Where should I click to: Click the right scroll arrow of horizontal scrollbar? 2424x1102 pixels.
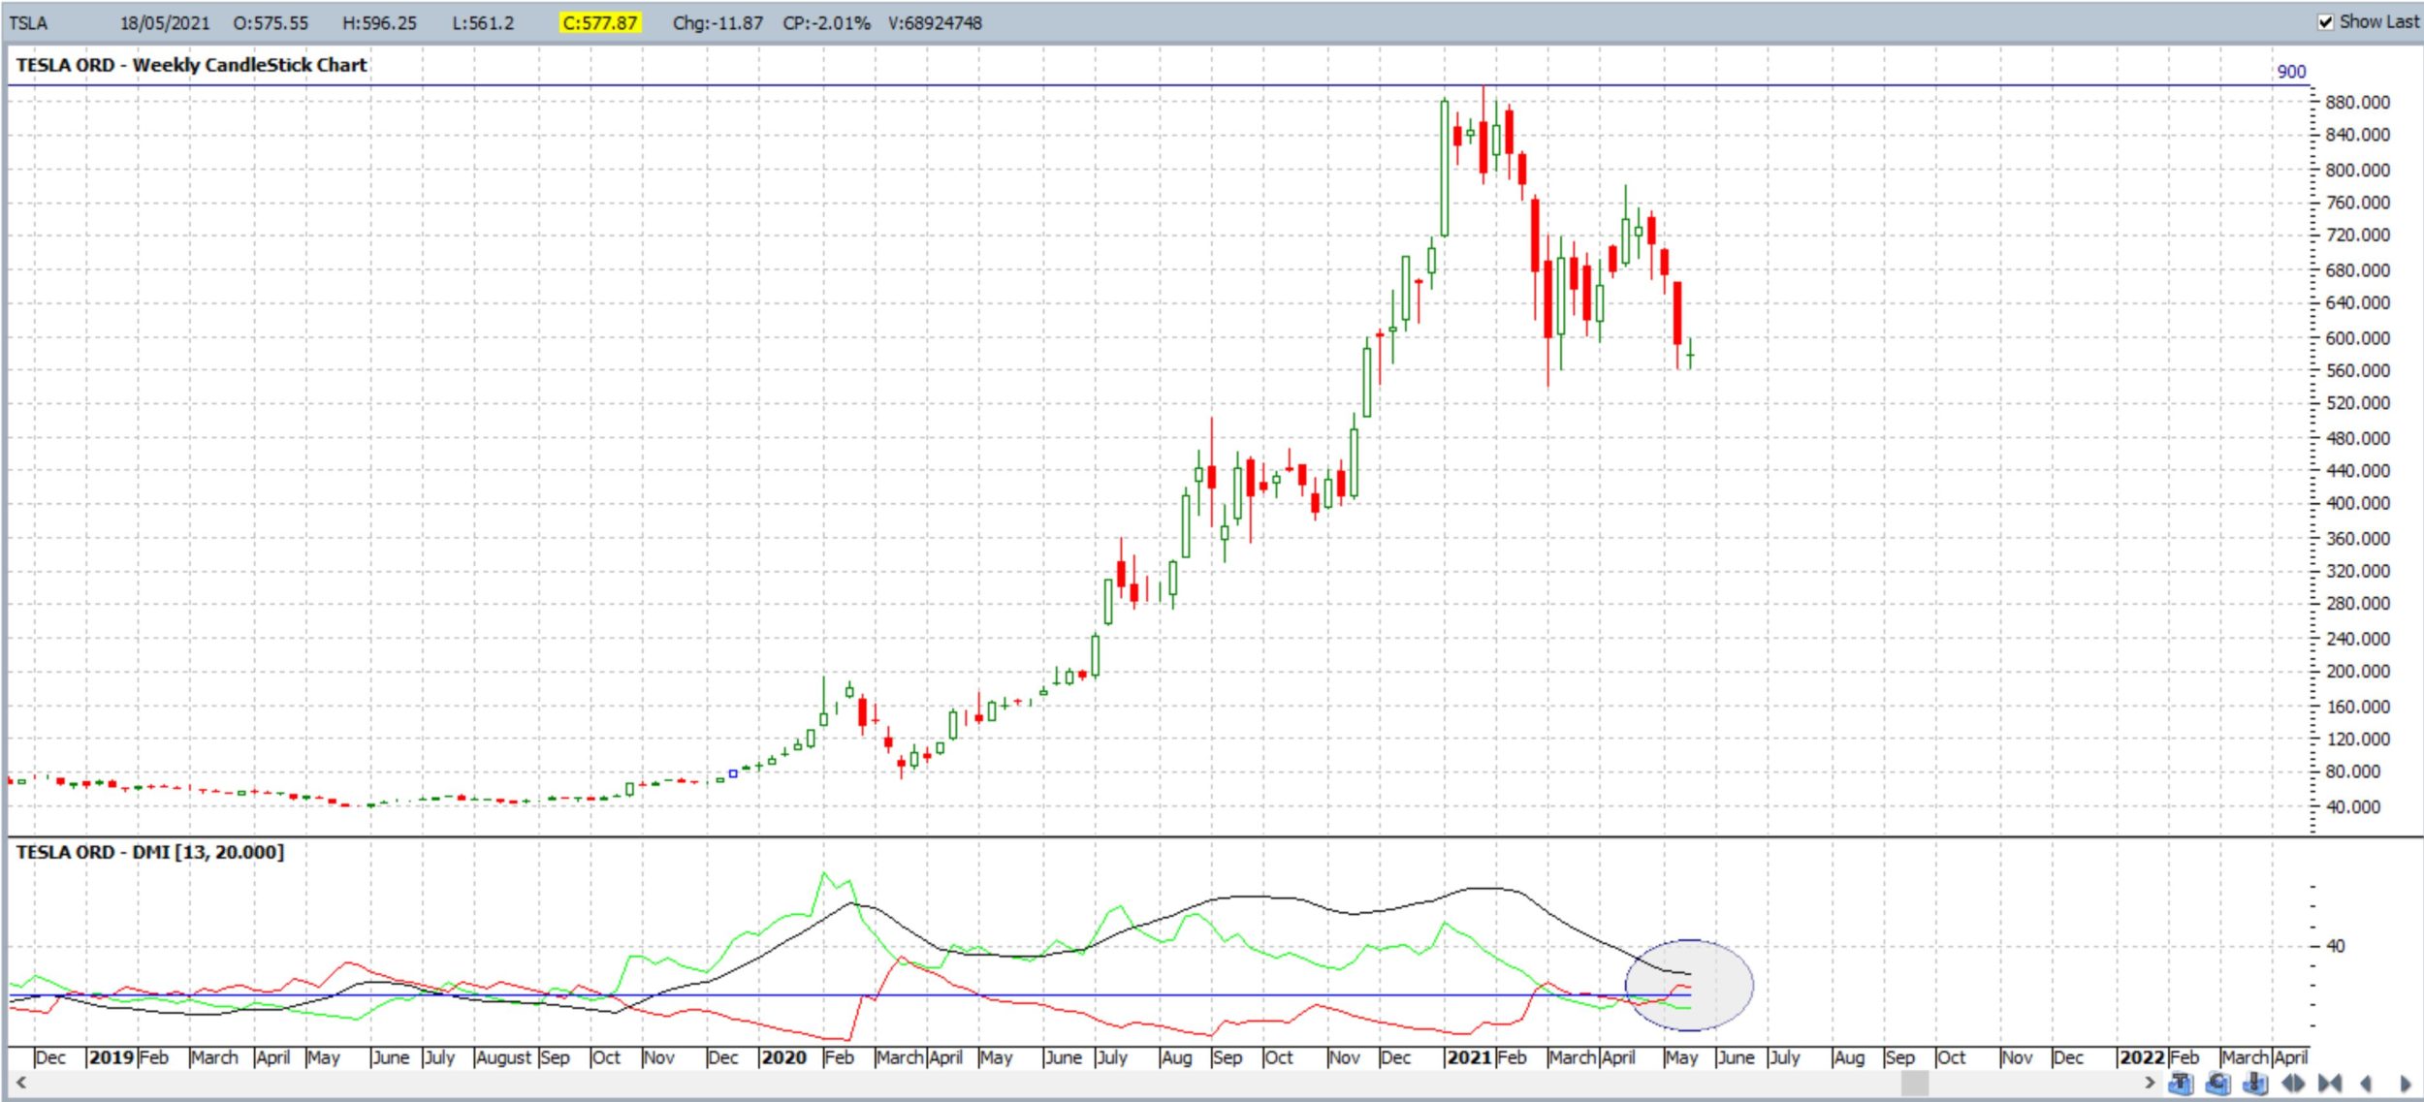(x=2150, y=1083)
